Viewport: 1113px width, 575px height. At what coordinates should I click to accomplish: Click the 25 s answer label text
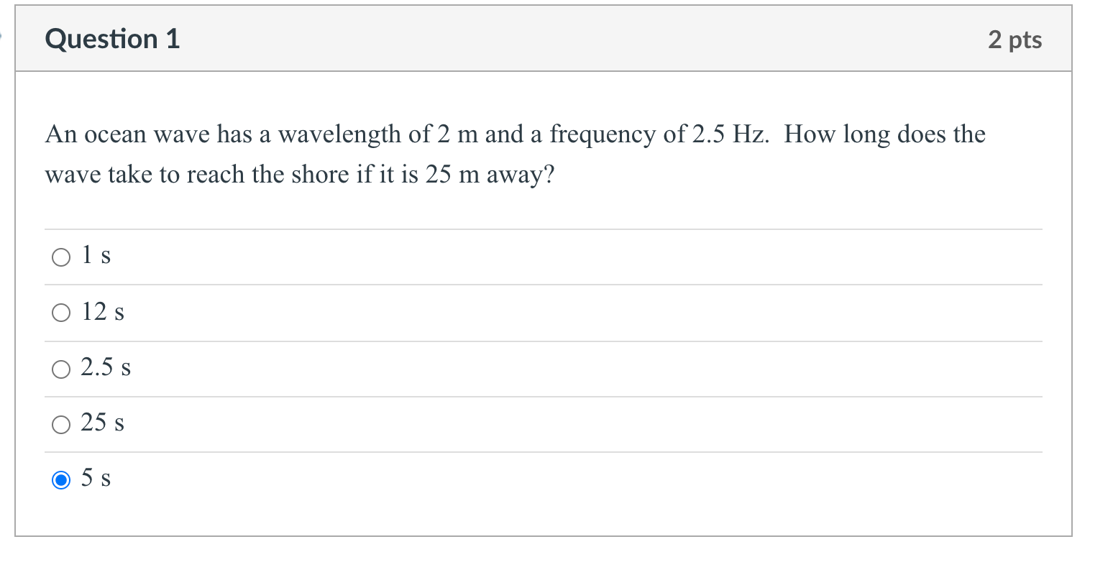tap(102, 423)
